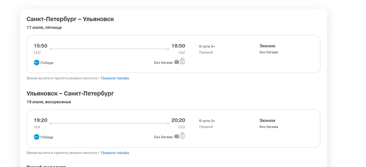Click arrival time 18:50

coord(178,46)
